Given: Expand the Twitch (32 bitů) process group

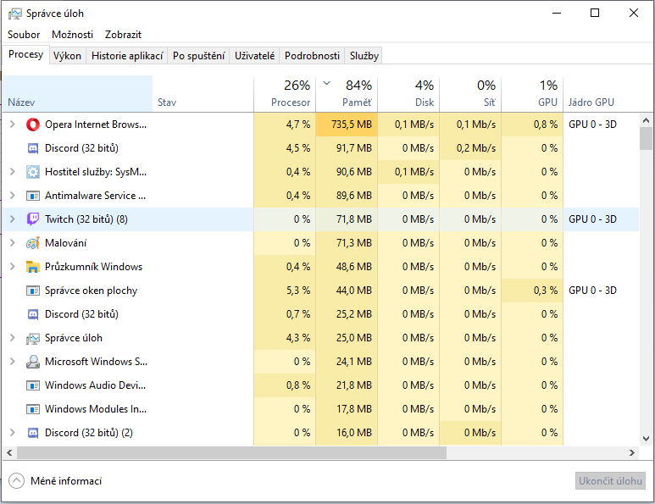Looking at the screenshot, I should click(12, 219).
